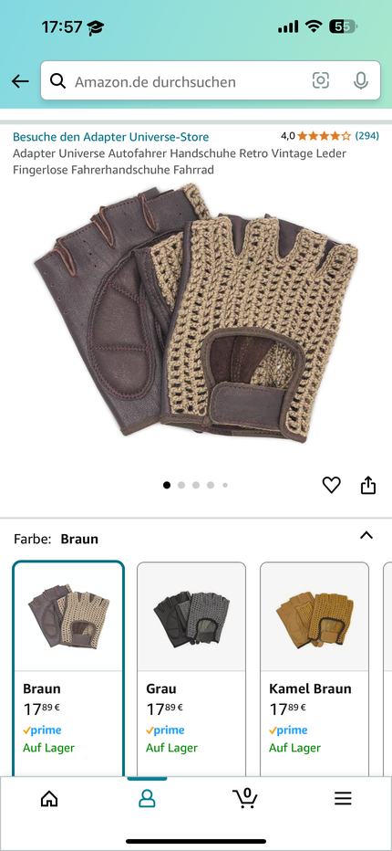392x851 pixels.
Task: Tap the search magnifier icon
Action: (x=57, y=81)
